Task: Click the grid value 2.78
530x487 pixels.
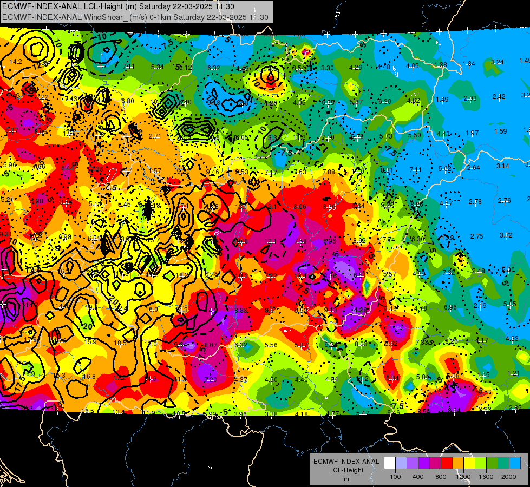Action: [475, 202]
